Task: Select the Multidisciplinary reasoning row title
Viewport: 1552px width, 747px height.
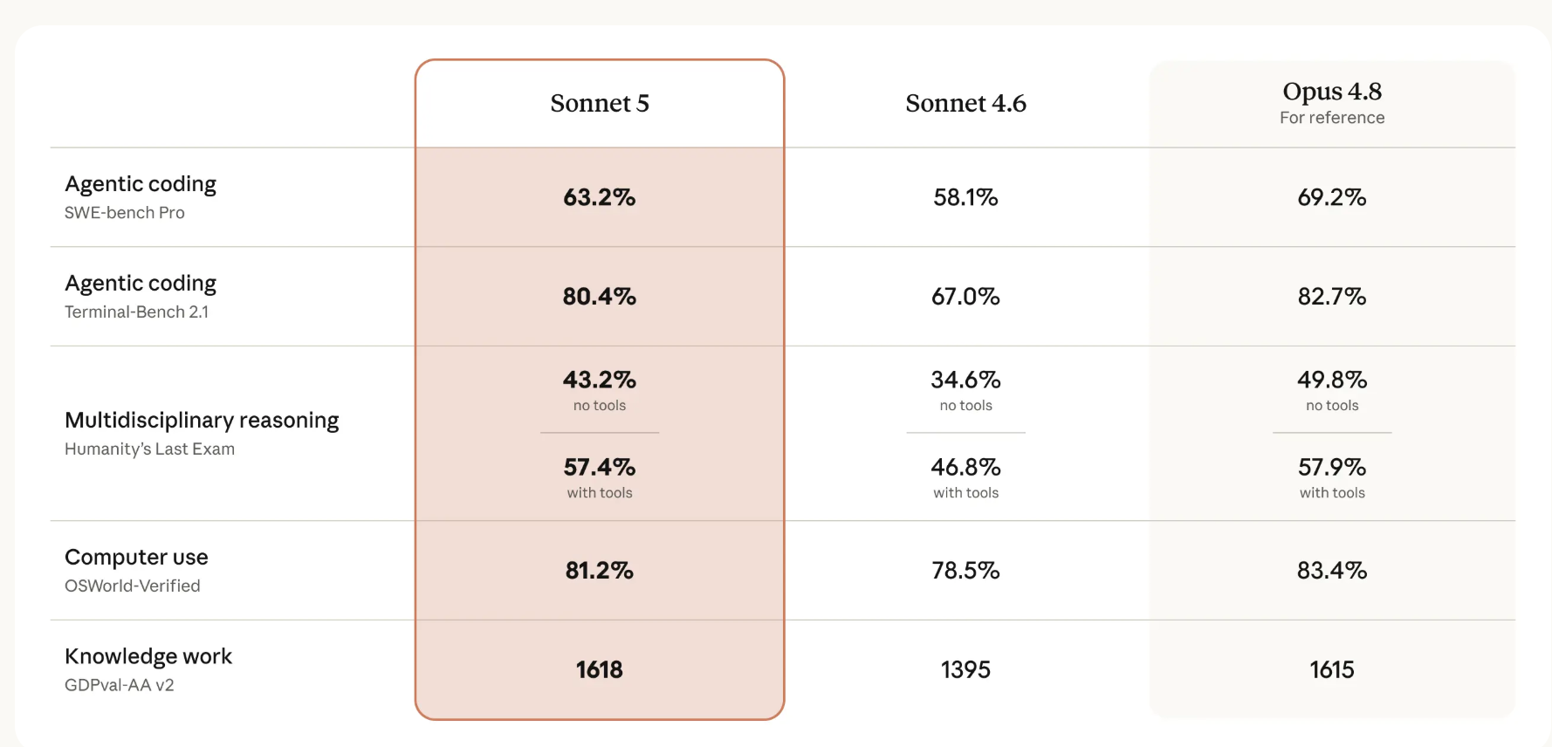Action: (202, 421)
